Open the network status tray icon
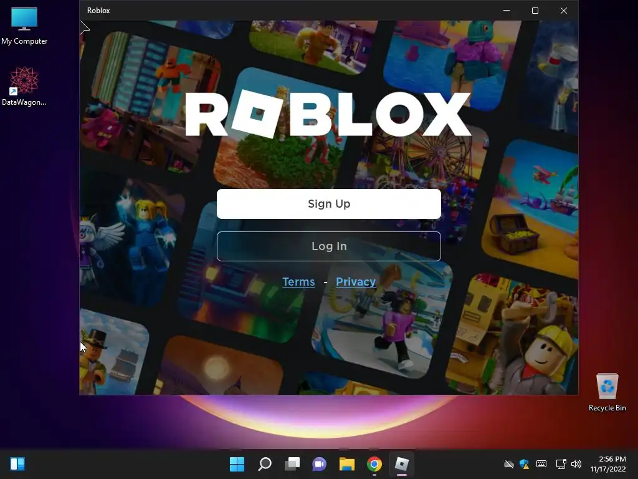The width and height of the screenshot is (638, 479). (x=561, y=464)
